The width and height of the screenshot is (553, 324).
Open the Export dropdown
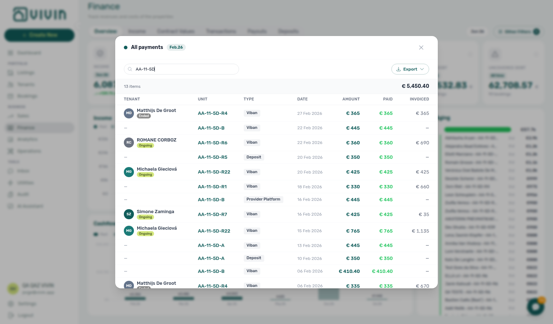point(410,69)
